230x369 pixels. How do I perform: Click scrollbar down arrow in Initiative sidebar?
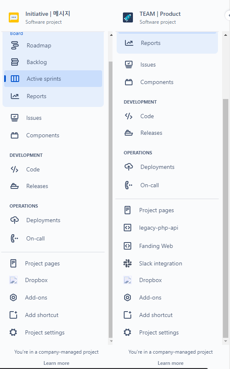pos(111,341)
